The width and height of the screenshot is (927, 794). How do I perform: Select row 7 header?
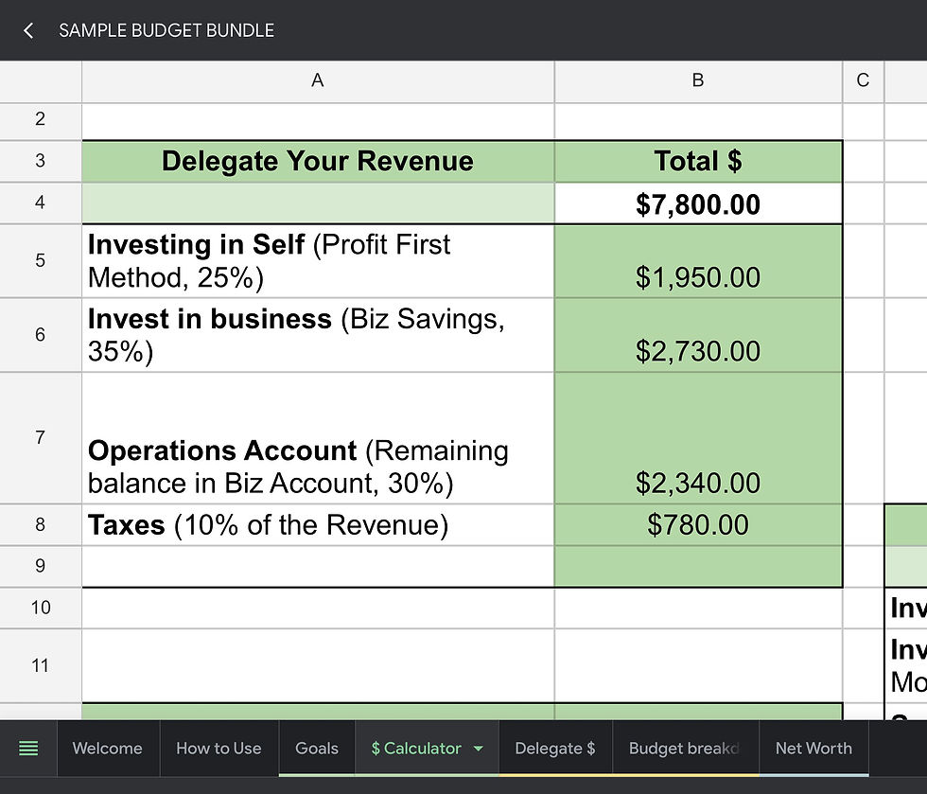(40, 438)
